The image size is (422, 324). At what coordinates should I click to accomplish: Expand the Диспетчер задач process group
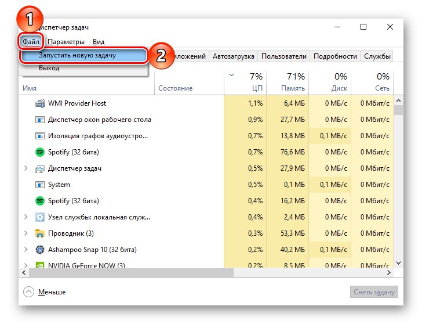point(26,168)
